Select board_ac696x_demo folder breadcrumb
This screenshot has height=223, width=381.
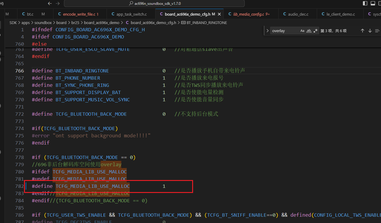pos(101,23)
